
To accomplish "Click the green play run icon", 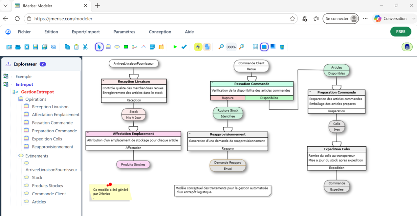I will click(175, 47).
